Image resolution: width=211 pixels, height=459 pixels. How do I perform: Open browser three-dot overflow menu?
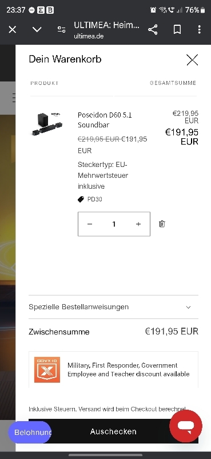click(200, 29)
